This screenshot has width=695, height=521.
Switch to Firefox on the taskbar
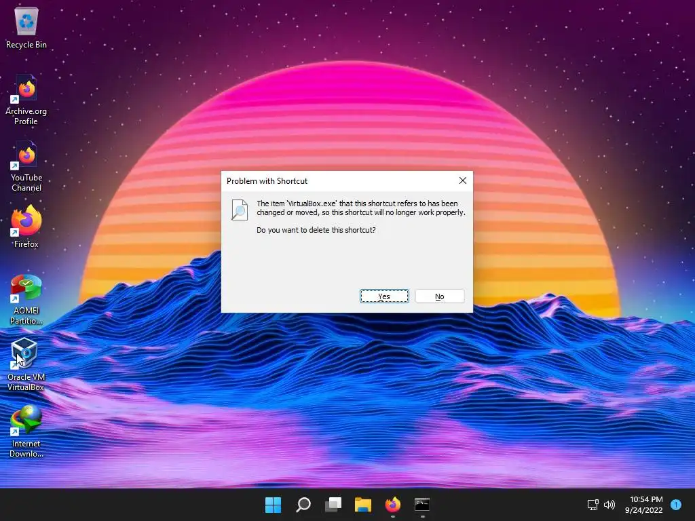tap(393, 505)
